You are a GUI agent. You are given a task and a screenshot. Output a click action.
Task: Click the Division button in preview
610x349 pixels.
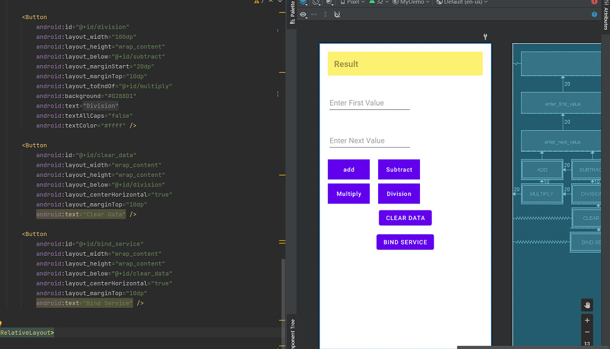pos(399,194)
